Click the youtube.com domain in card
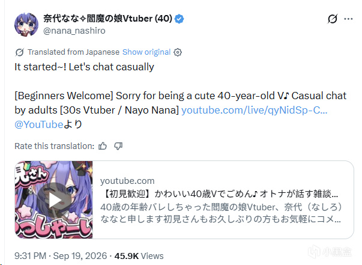 click(127, 181)
